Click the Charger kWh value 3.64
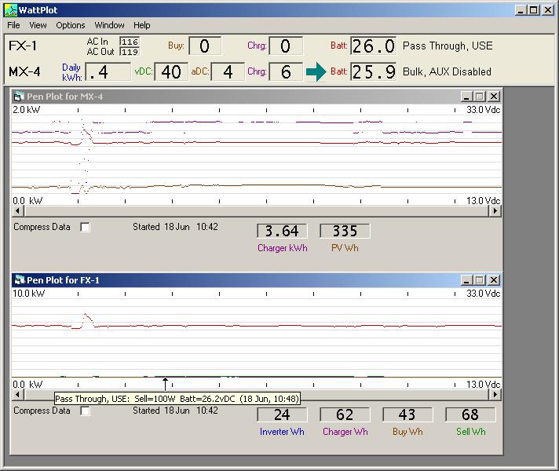The width and height of the screenshot is (559, 471). point(282,231)
